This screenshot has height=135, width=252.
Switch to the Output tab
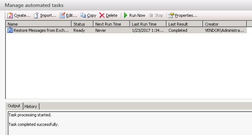pyautogui.click(x=14, y=106)
